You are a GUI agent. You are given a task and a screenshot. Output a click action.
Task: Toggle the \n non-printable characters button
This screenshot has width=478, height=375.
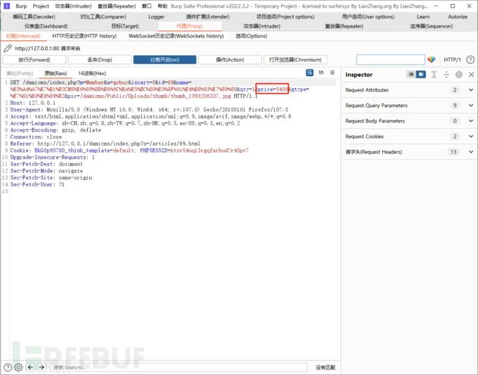coord(321,73)
